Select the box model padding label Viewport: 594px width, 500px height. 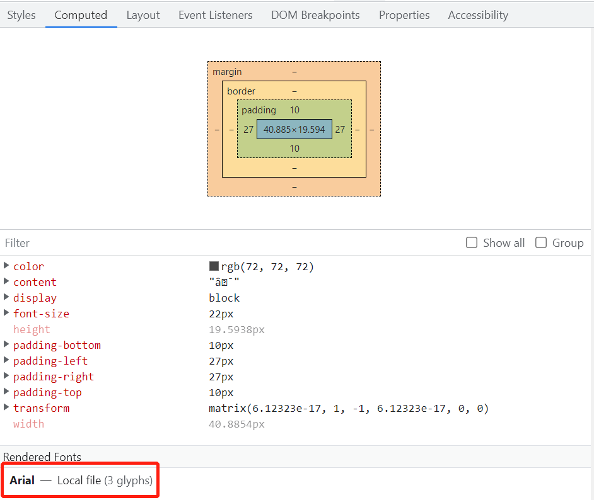(259, 110)
